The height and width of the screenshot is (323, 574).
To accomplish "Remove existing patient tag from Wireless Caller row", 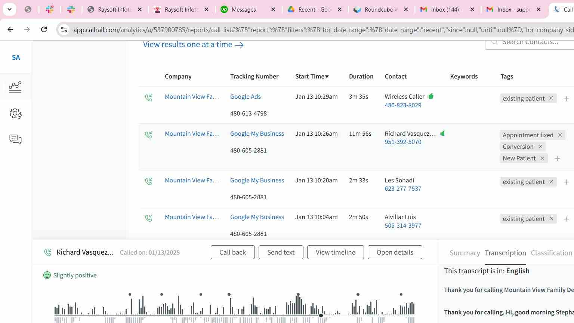I will coord(551,98).
